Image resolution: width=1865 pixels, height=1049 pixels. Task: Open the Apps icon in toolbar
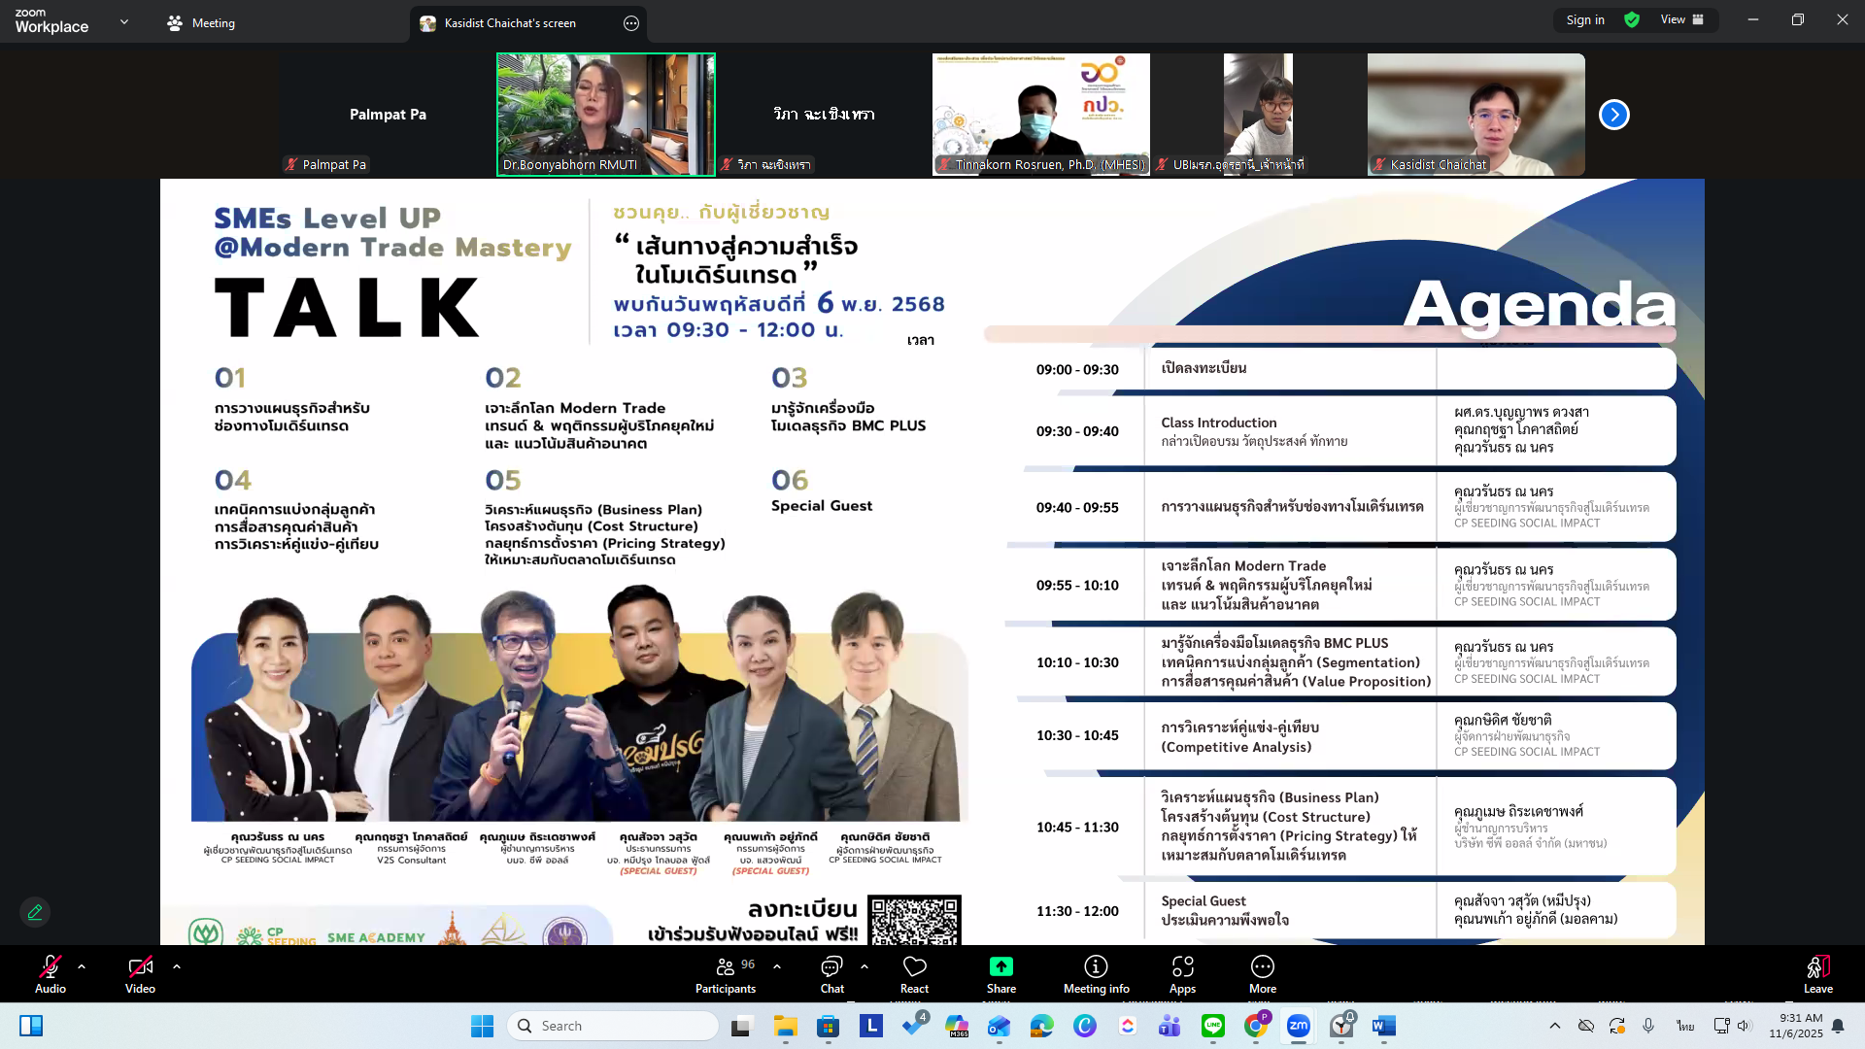1182,967
